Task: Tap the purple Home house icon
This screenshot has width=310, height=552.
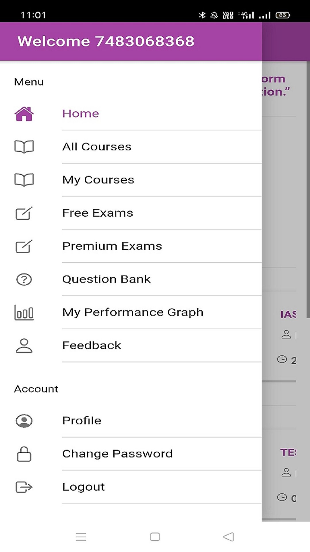Action: click(24, 114)
